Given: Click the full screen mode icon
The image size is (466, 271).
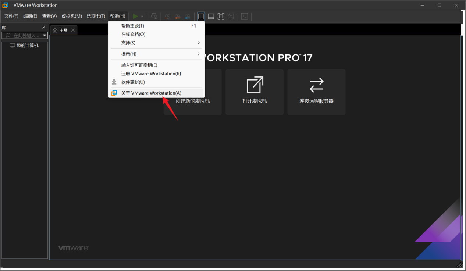Looking at the screenshot, I should point(221,16).
